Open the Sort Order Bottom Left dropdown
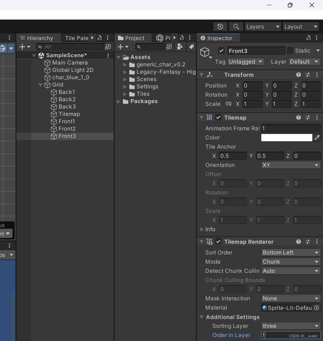 [x=291, y=253]
